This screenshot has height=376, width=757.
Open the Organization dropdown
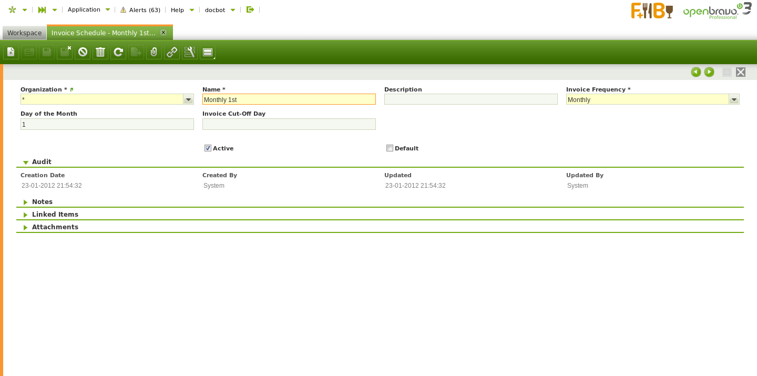pyautogui.click(x=188, y=99)
